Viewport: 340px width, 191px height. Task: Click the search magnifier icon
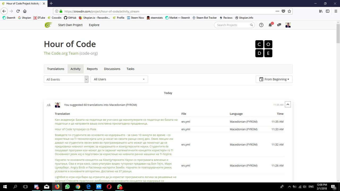click(x=251, y=25)
